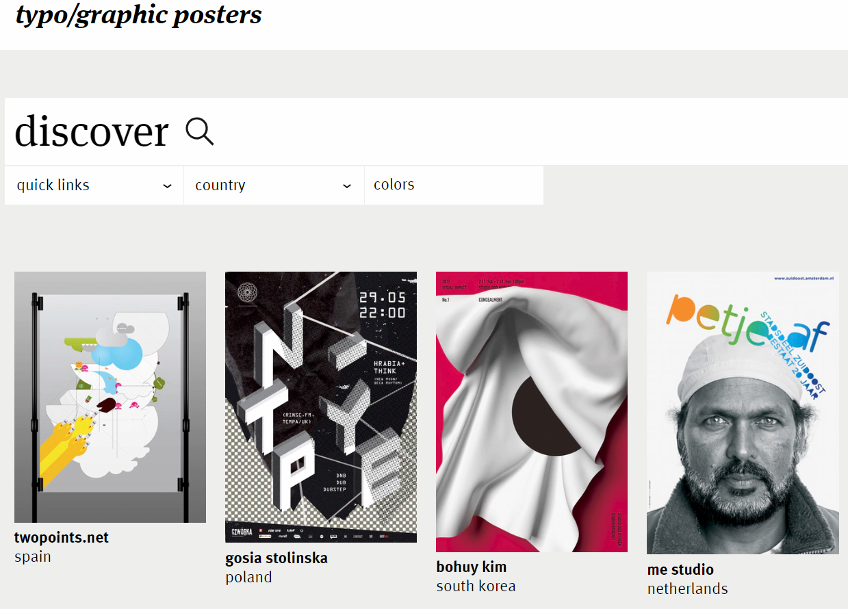Image resolution: width=848 pixels, height=609 pixels.
Task: Click the country dropdown chevron arrow
Action: pos(347,186)
